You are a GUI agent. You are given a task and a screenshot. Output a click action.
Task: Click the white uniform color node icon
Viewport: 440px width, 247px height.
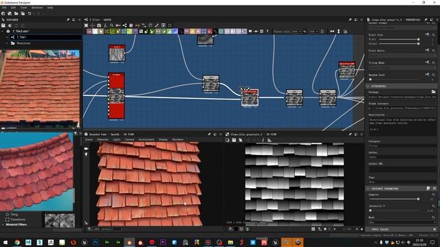[95, 32]
